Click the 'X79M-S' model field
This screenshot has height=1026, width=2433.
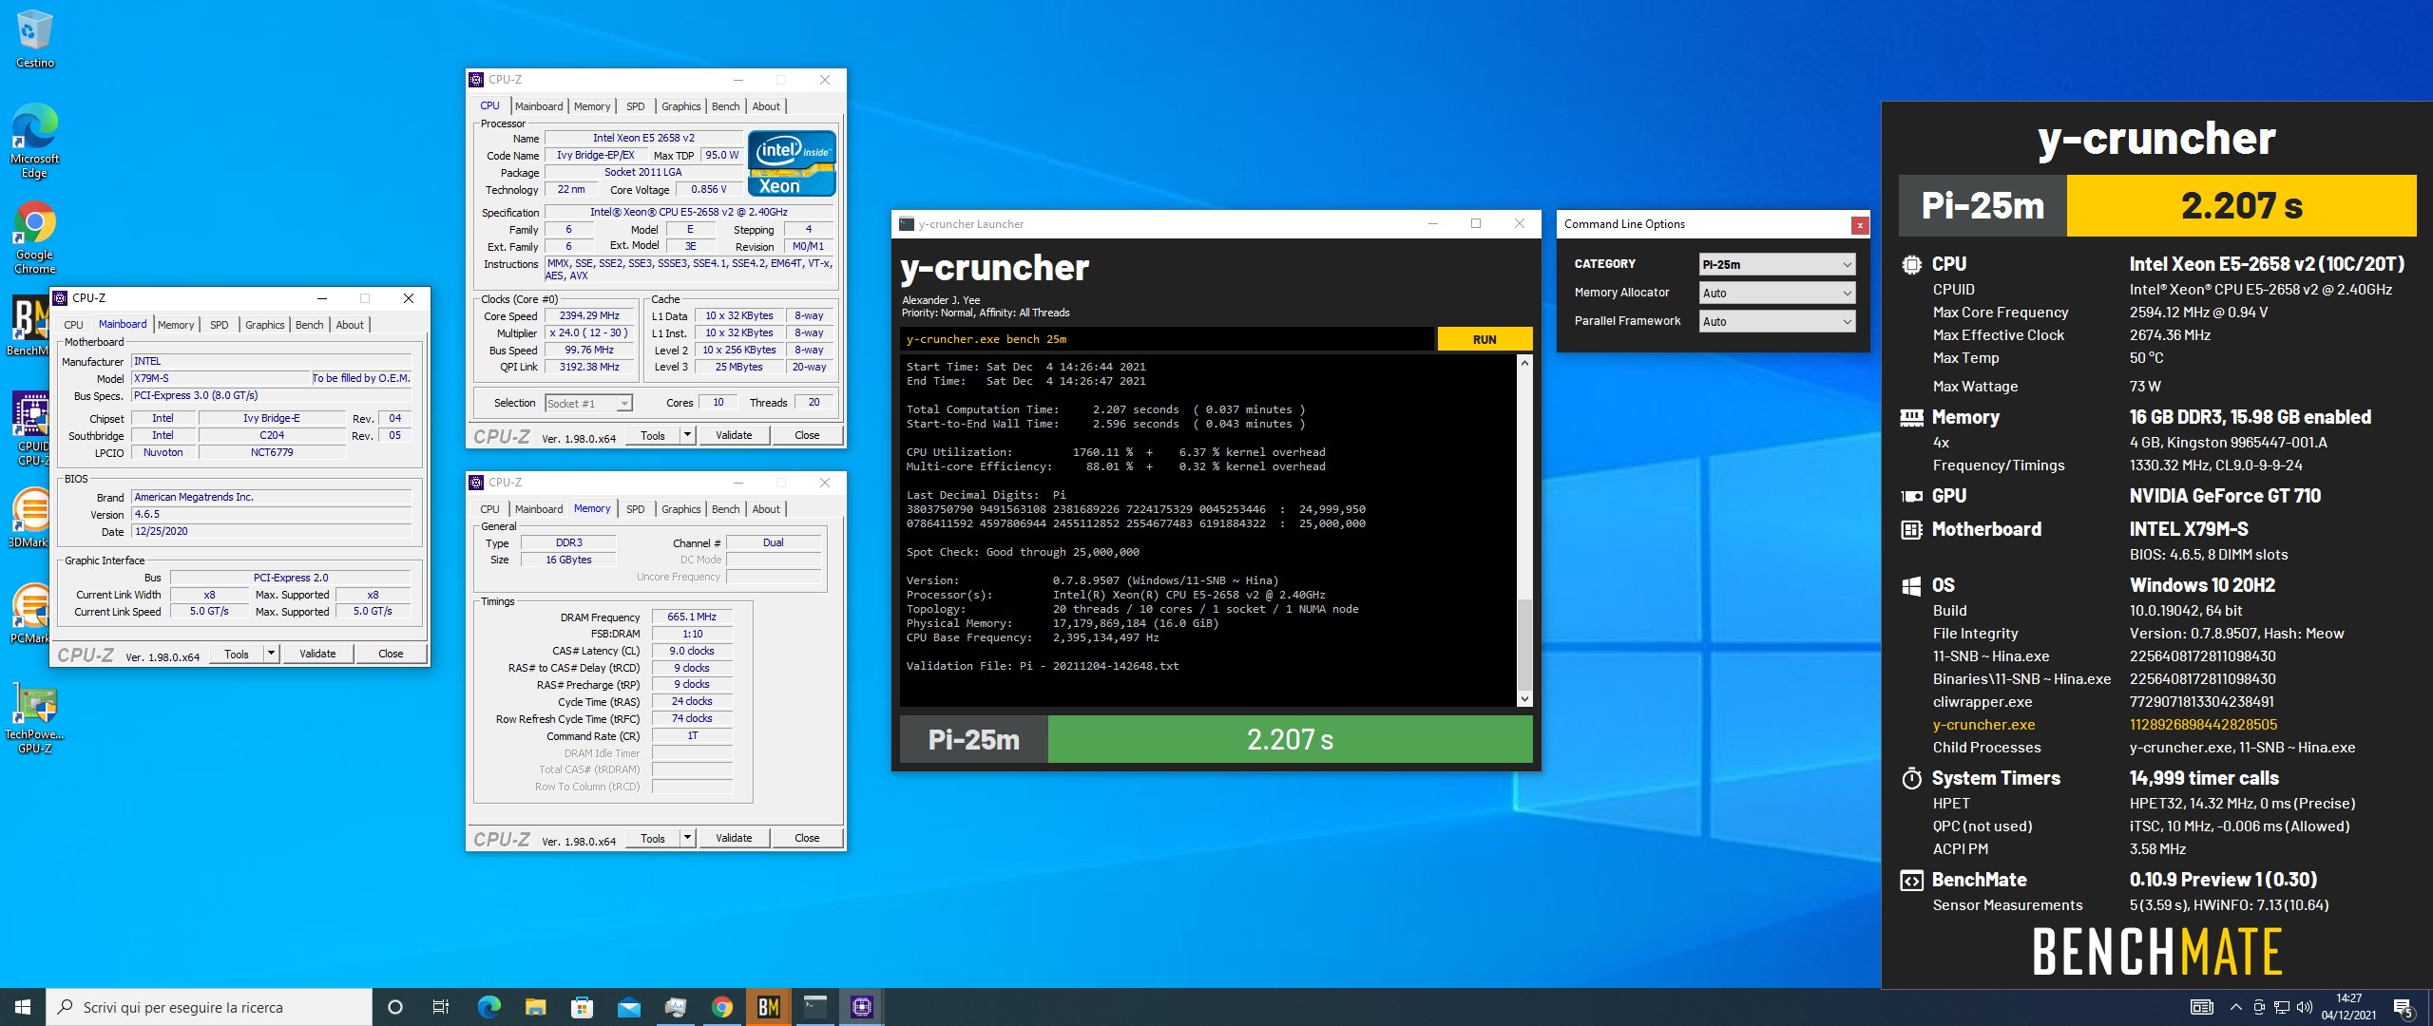coord(220,378)
